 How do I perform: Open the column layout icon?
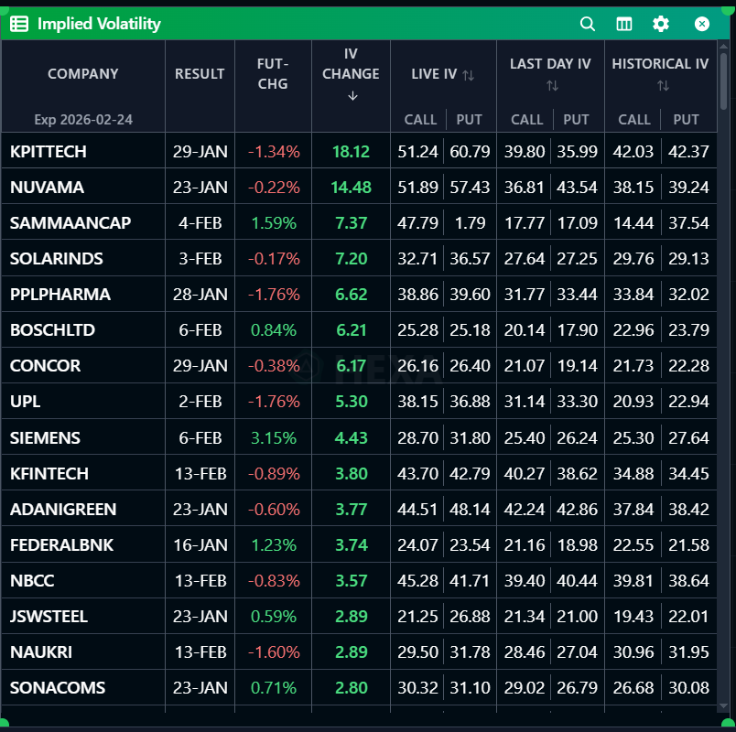(x=623, y=24)
